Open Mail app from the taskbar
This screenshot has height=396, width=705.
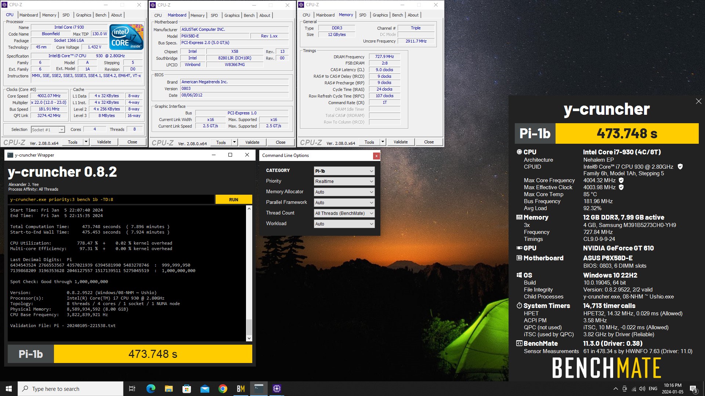[x=205, y=389]
